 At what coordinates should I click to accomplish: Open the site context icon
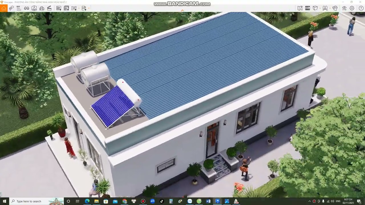pos(34,8)
